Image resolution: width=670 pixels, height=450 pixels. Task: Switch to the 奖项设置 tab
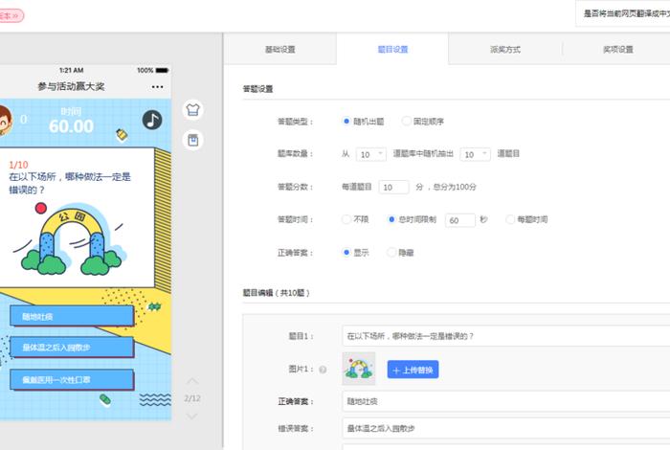click(618, 49)
